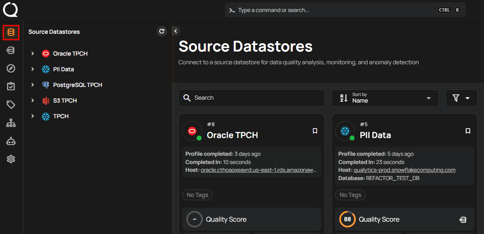Focus the command or search bar
Image resolution: width=484 pixels, height=234 pixels.
345,10
